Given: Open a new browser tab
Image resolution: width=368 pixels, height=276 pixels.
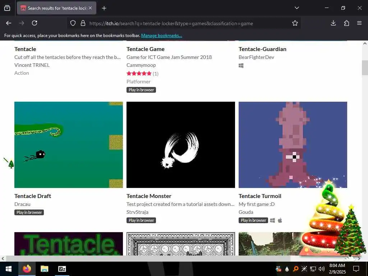Looking at the screenshot, I should [x=104, y=8].
